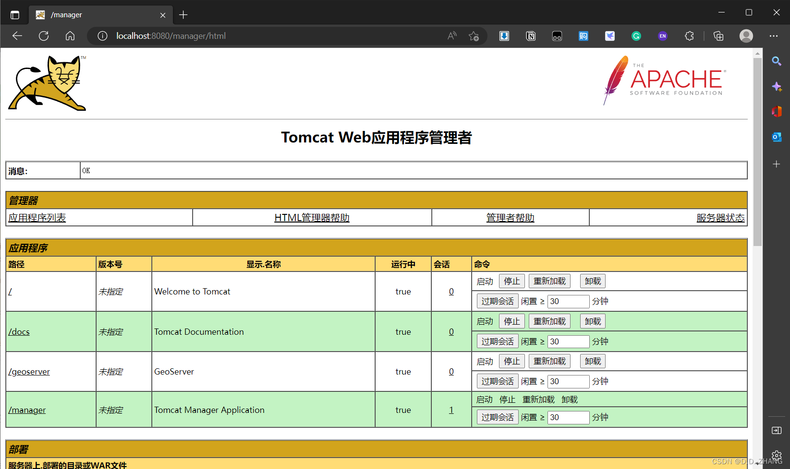Focus idle minutes field for /geoserver
Viewport: 790px width, 469px height.
(568, 381)
